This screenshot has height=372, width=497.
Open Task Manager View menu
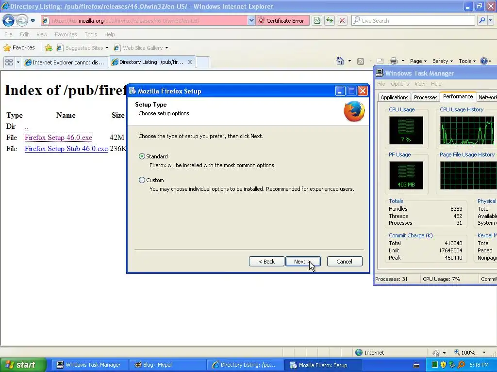tap(420, 84)
